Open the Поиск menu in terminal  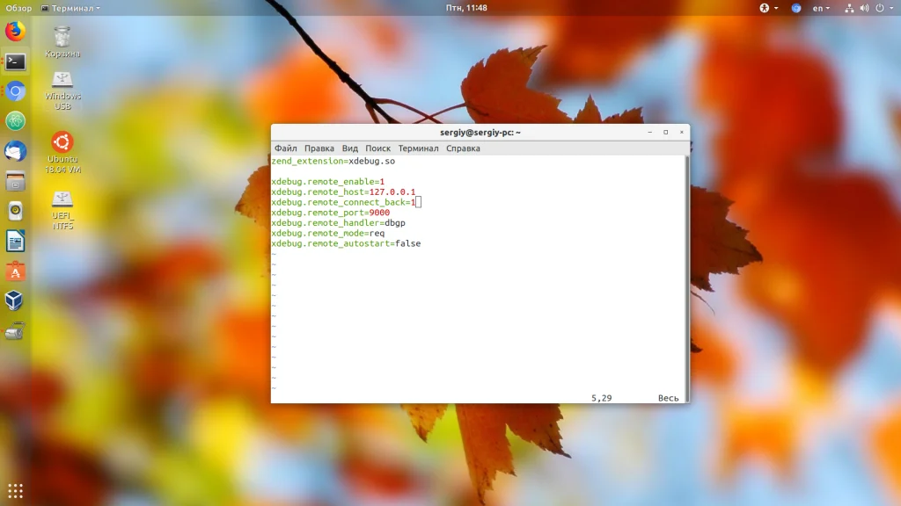(377, 148)
